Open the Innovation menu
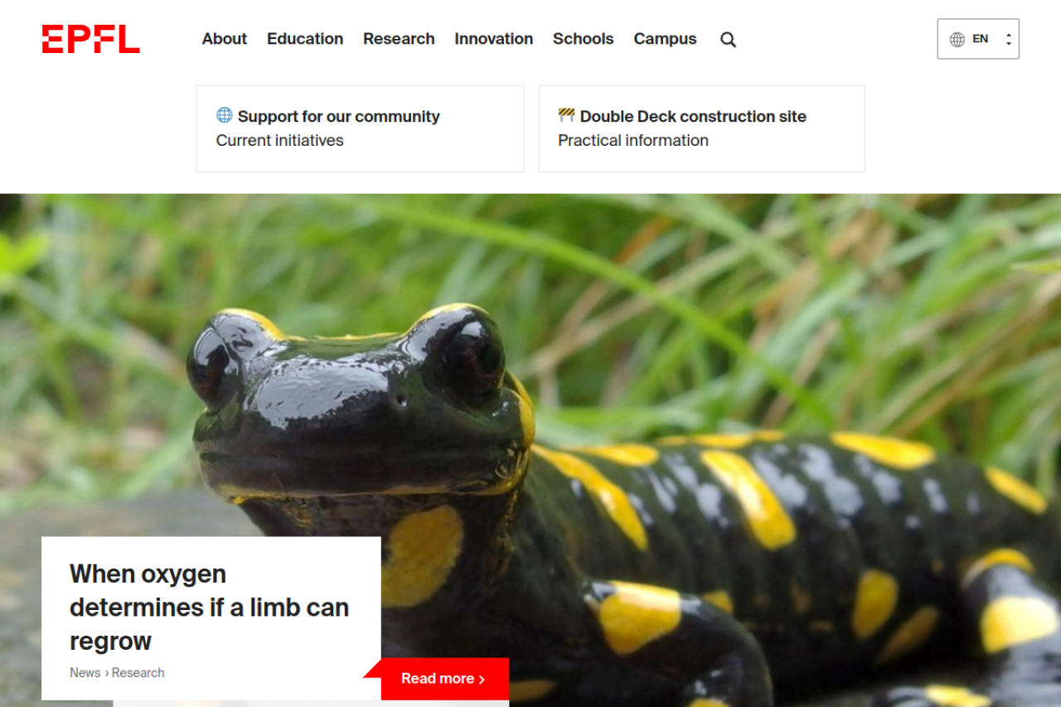 coord(494,39)
